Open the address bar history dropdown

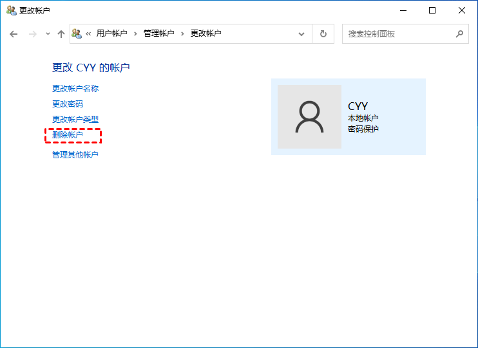301,34
